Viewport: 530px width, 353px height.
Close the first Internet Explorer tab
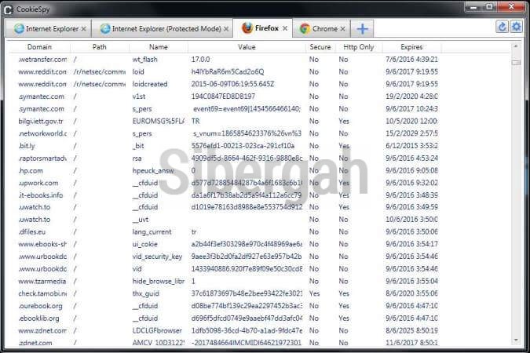click(83, 29)
